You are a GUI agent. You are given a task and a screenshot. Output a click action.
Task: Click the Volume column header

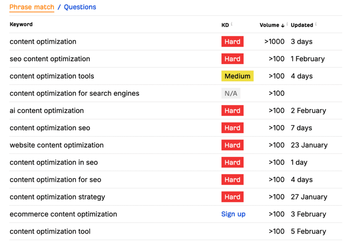point(269,25)
